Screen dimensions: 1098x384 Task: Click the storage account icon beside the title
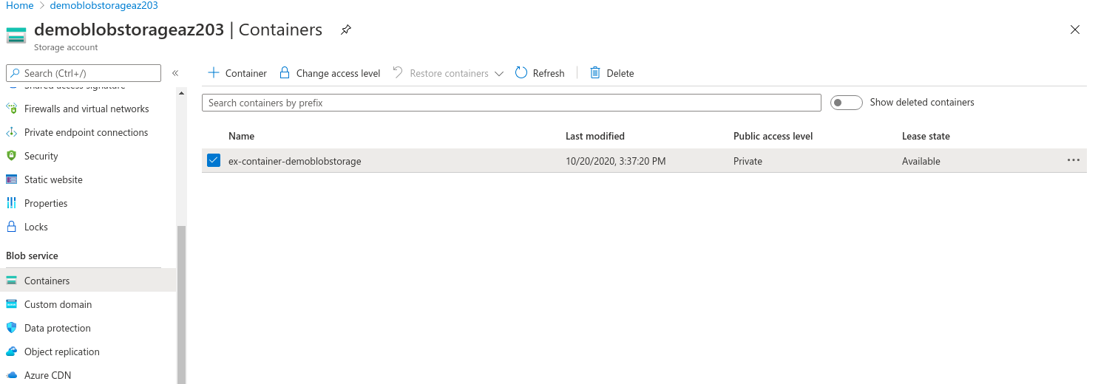tap(16, 35)
